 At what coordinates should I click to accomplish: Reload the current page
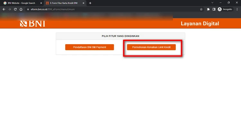[15, 9]
